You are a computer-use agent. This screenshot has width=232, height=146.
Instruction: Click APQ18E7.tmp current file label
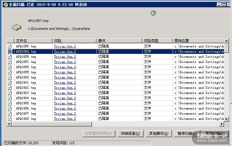38,21
